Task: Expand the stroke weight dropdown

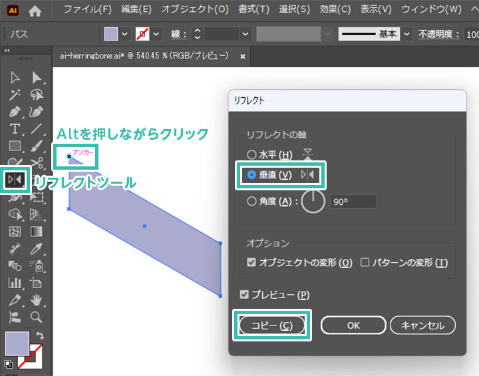Action: click(245, 34)
